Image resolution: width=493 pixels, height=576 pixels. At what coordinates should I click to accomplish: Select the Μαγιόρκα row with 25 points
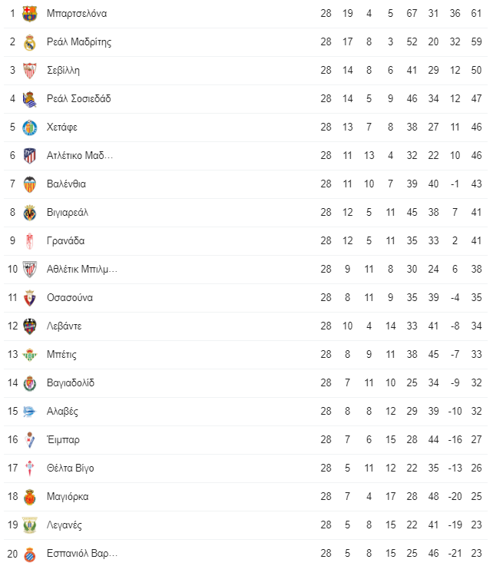(x=246, y=497)
